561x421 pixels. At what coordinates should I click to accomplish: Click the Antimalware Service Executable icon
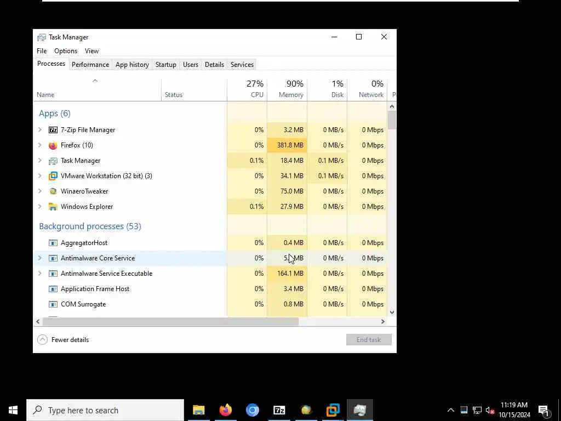point(53,274)
